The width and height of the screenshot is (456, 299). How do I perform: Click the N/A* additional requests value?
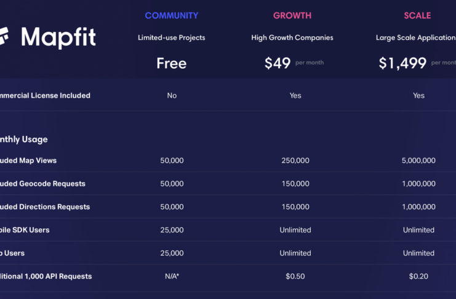(172, 276)
